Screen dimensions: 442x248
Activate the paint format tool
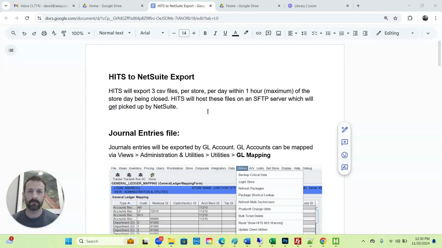(64, 33)
